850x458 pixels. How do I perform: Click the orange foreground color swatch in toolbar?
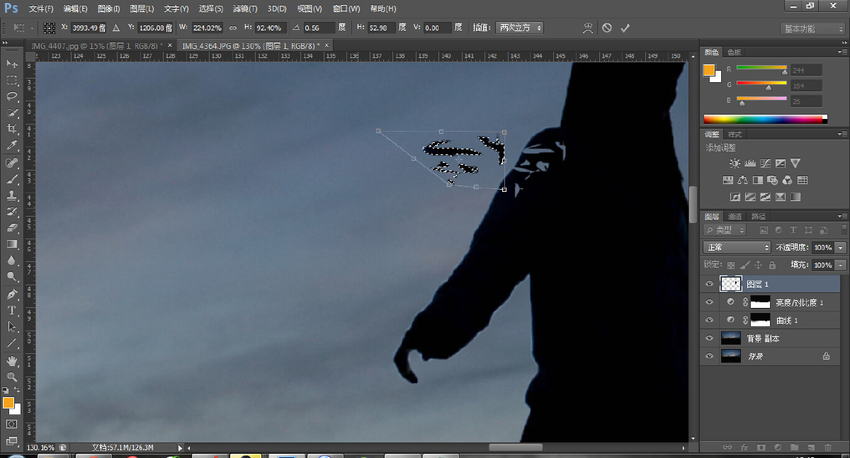pos(8,402)
